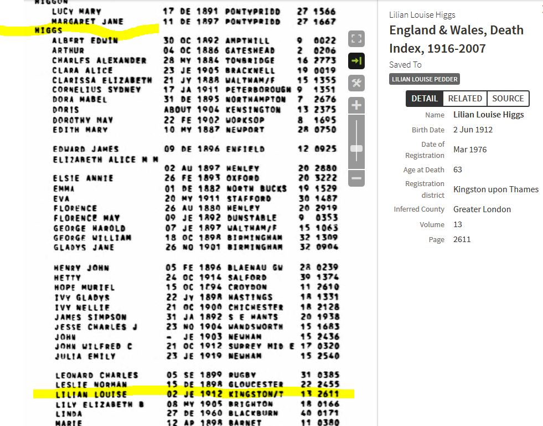Open the image tools menu

tap(356, 83)
